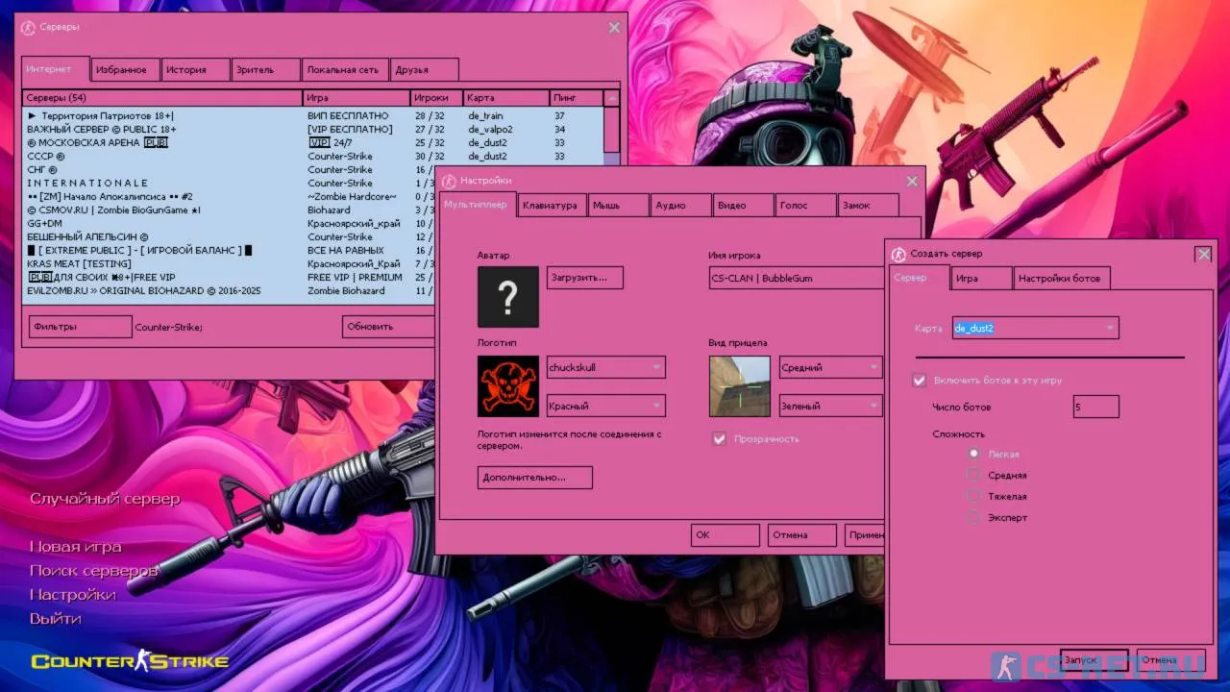Open the Замок settings tab

[869, 205]
